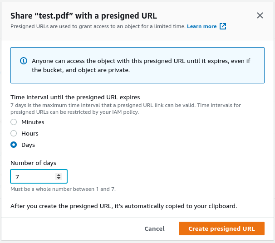
Task: Click the dialog title Share test.pdf
Action: coord(83,16)
